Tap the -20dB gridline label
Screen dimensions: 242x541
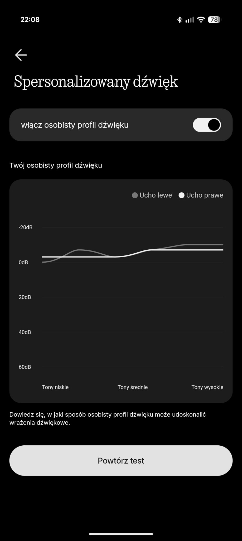click(26, 227)
